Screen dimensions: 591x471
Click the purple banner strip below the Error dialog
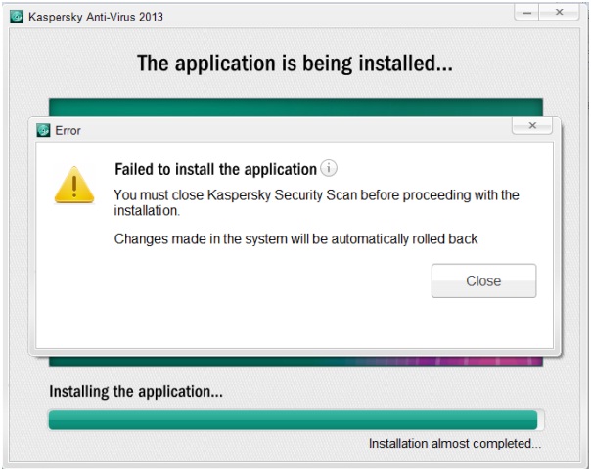point(294,361)
